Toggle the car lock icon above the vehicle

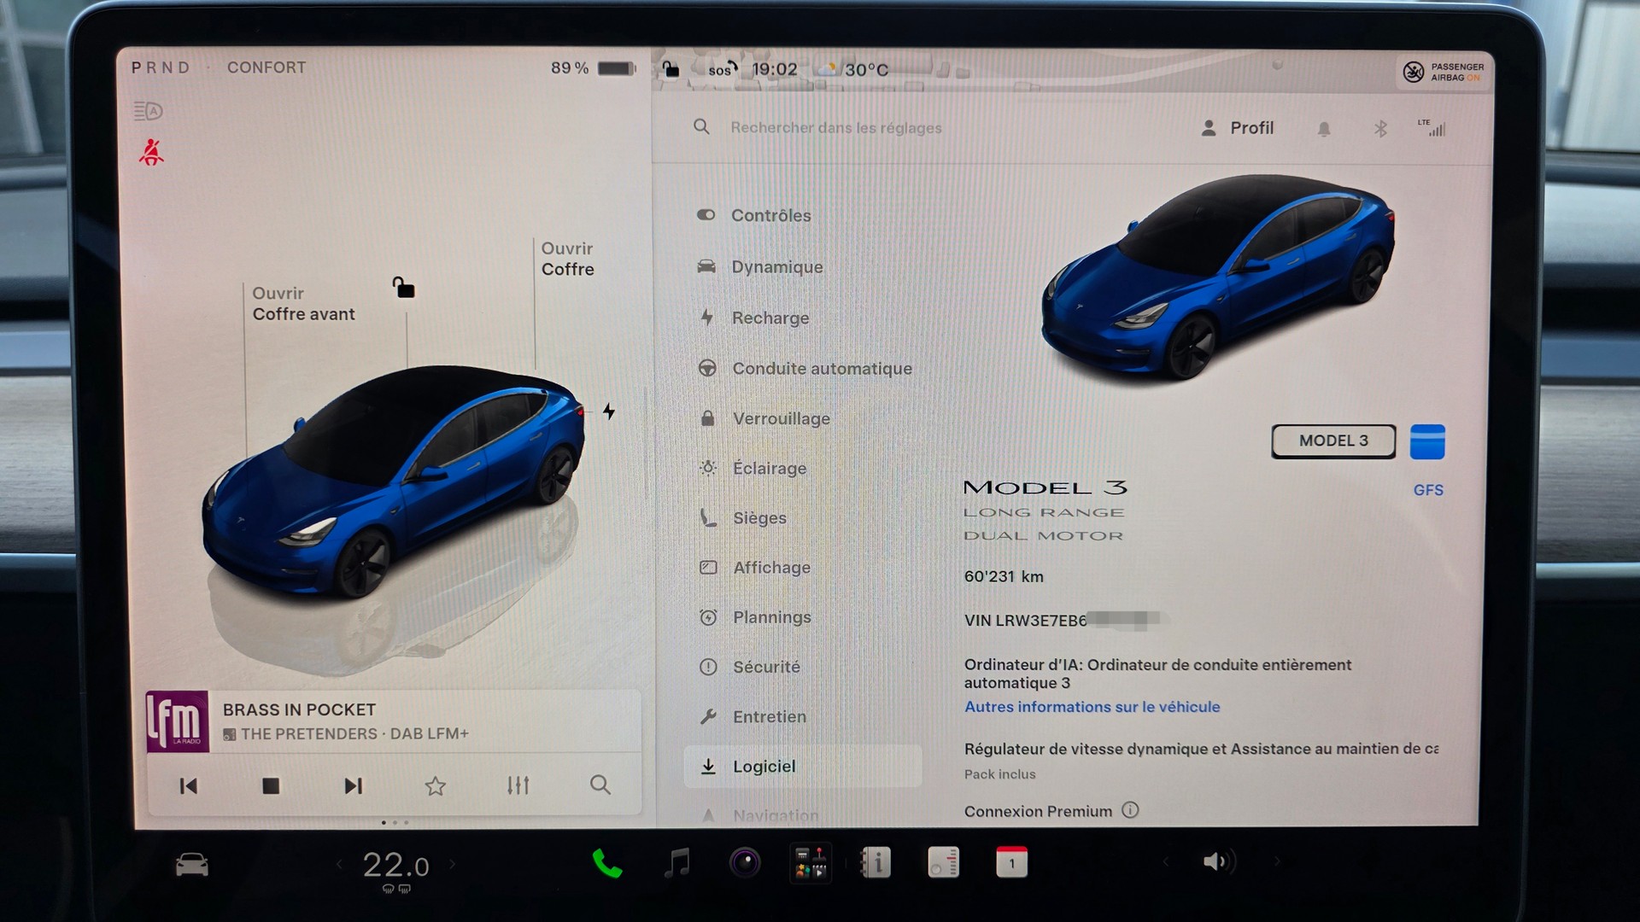(x=403, y=288)
